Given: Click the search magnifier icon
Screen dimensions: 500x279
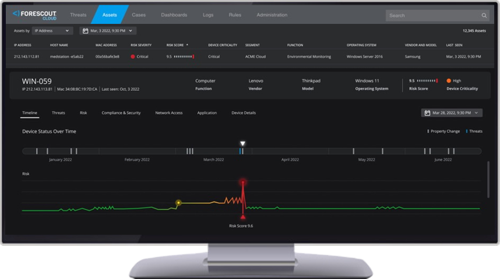Looking at the screenshot, I should (484, 15).
